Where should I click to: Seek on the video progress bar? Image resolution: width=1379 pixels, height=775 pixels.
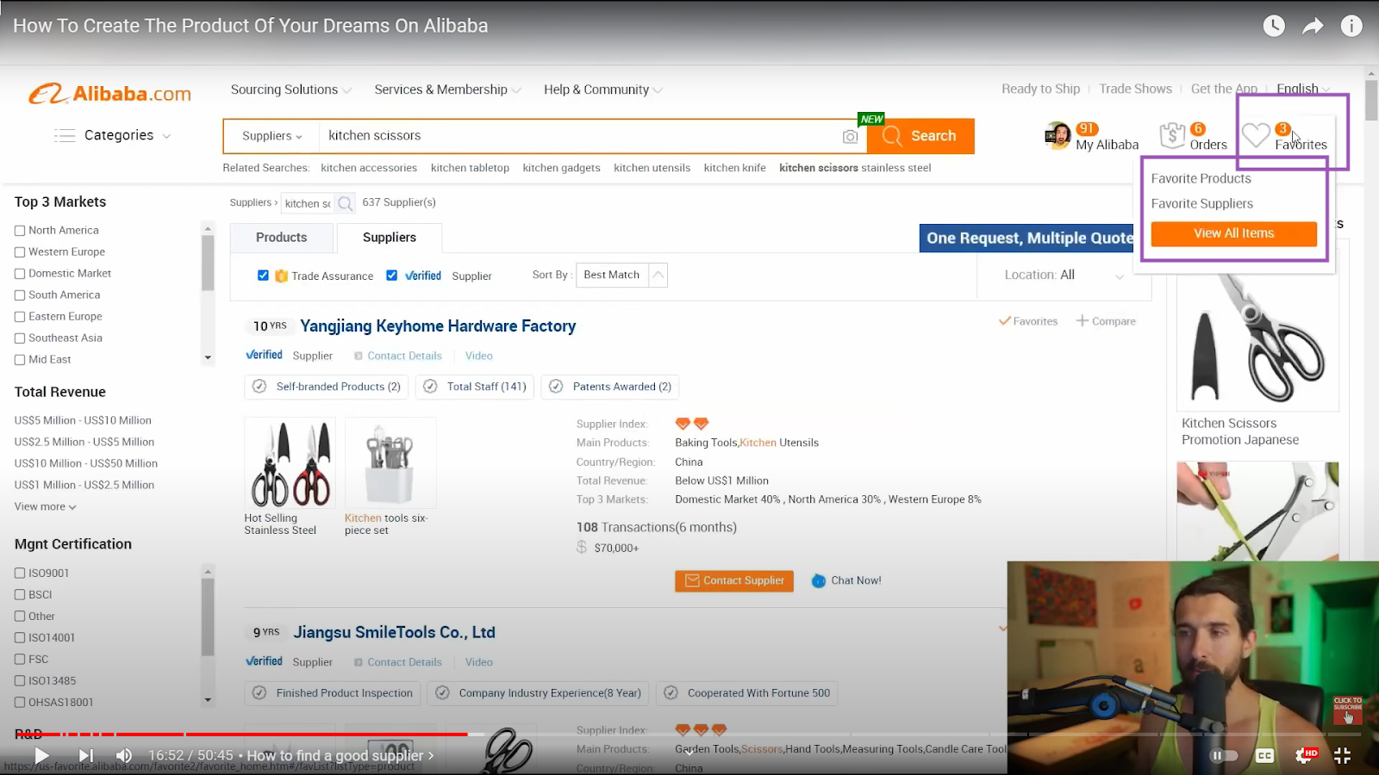pyautogui.click(x=689, y=735)
